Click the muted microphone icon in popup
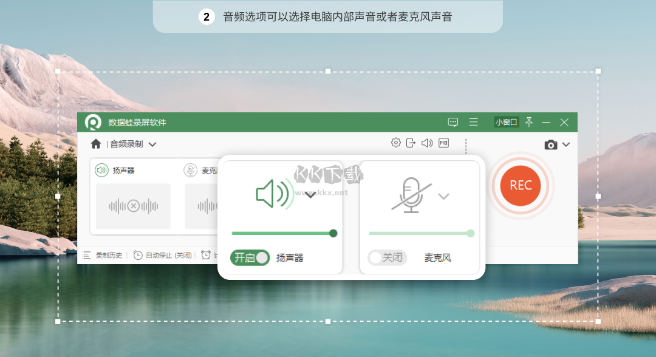 pos(412,195)
